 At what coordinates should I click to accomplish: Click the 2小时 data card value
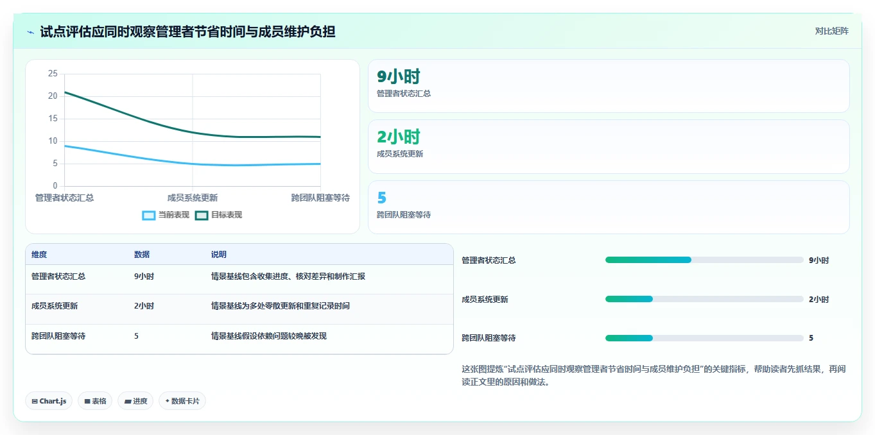(x=399, y=137)
